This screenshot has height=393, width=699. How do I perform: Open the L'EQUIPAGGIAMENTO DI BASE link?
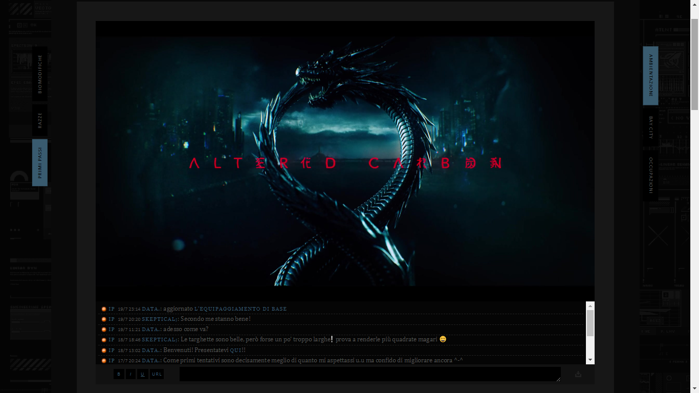[241, 309]
